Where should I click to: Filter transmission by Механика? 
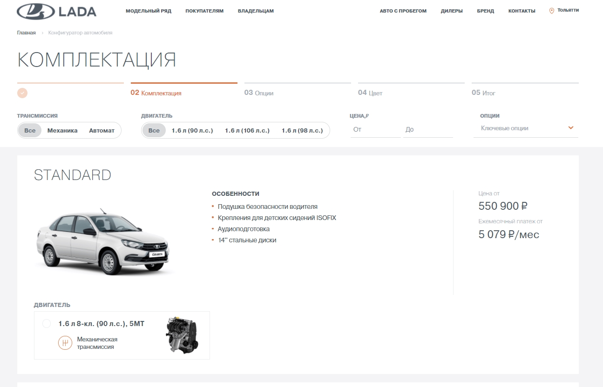pos(62,130)
